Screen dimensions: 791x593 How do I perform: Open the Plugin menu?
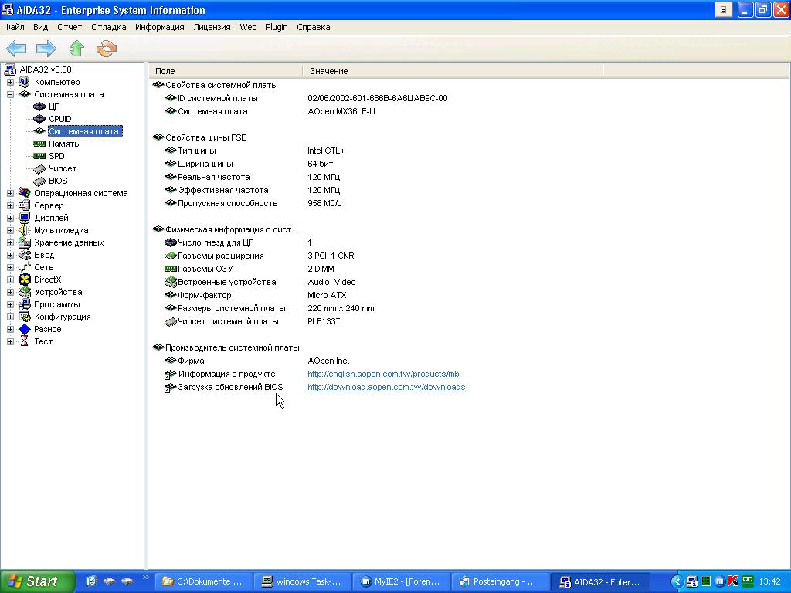[x=277, y=27]
